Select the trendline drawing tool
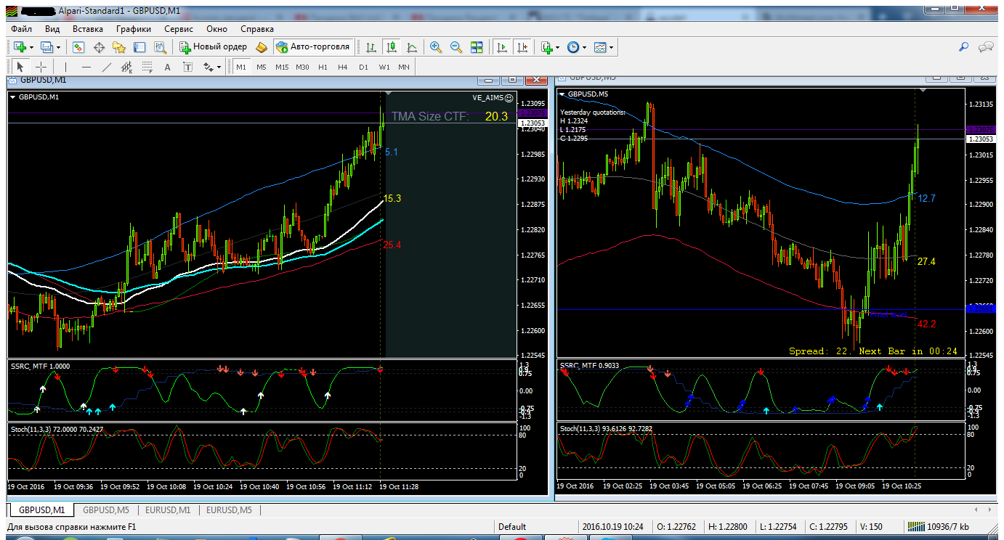 point(106,67)
